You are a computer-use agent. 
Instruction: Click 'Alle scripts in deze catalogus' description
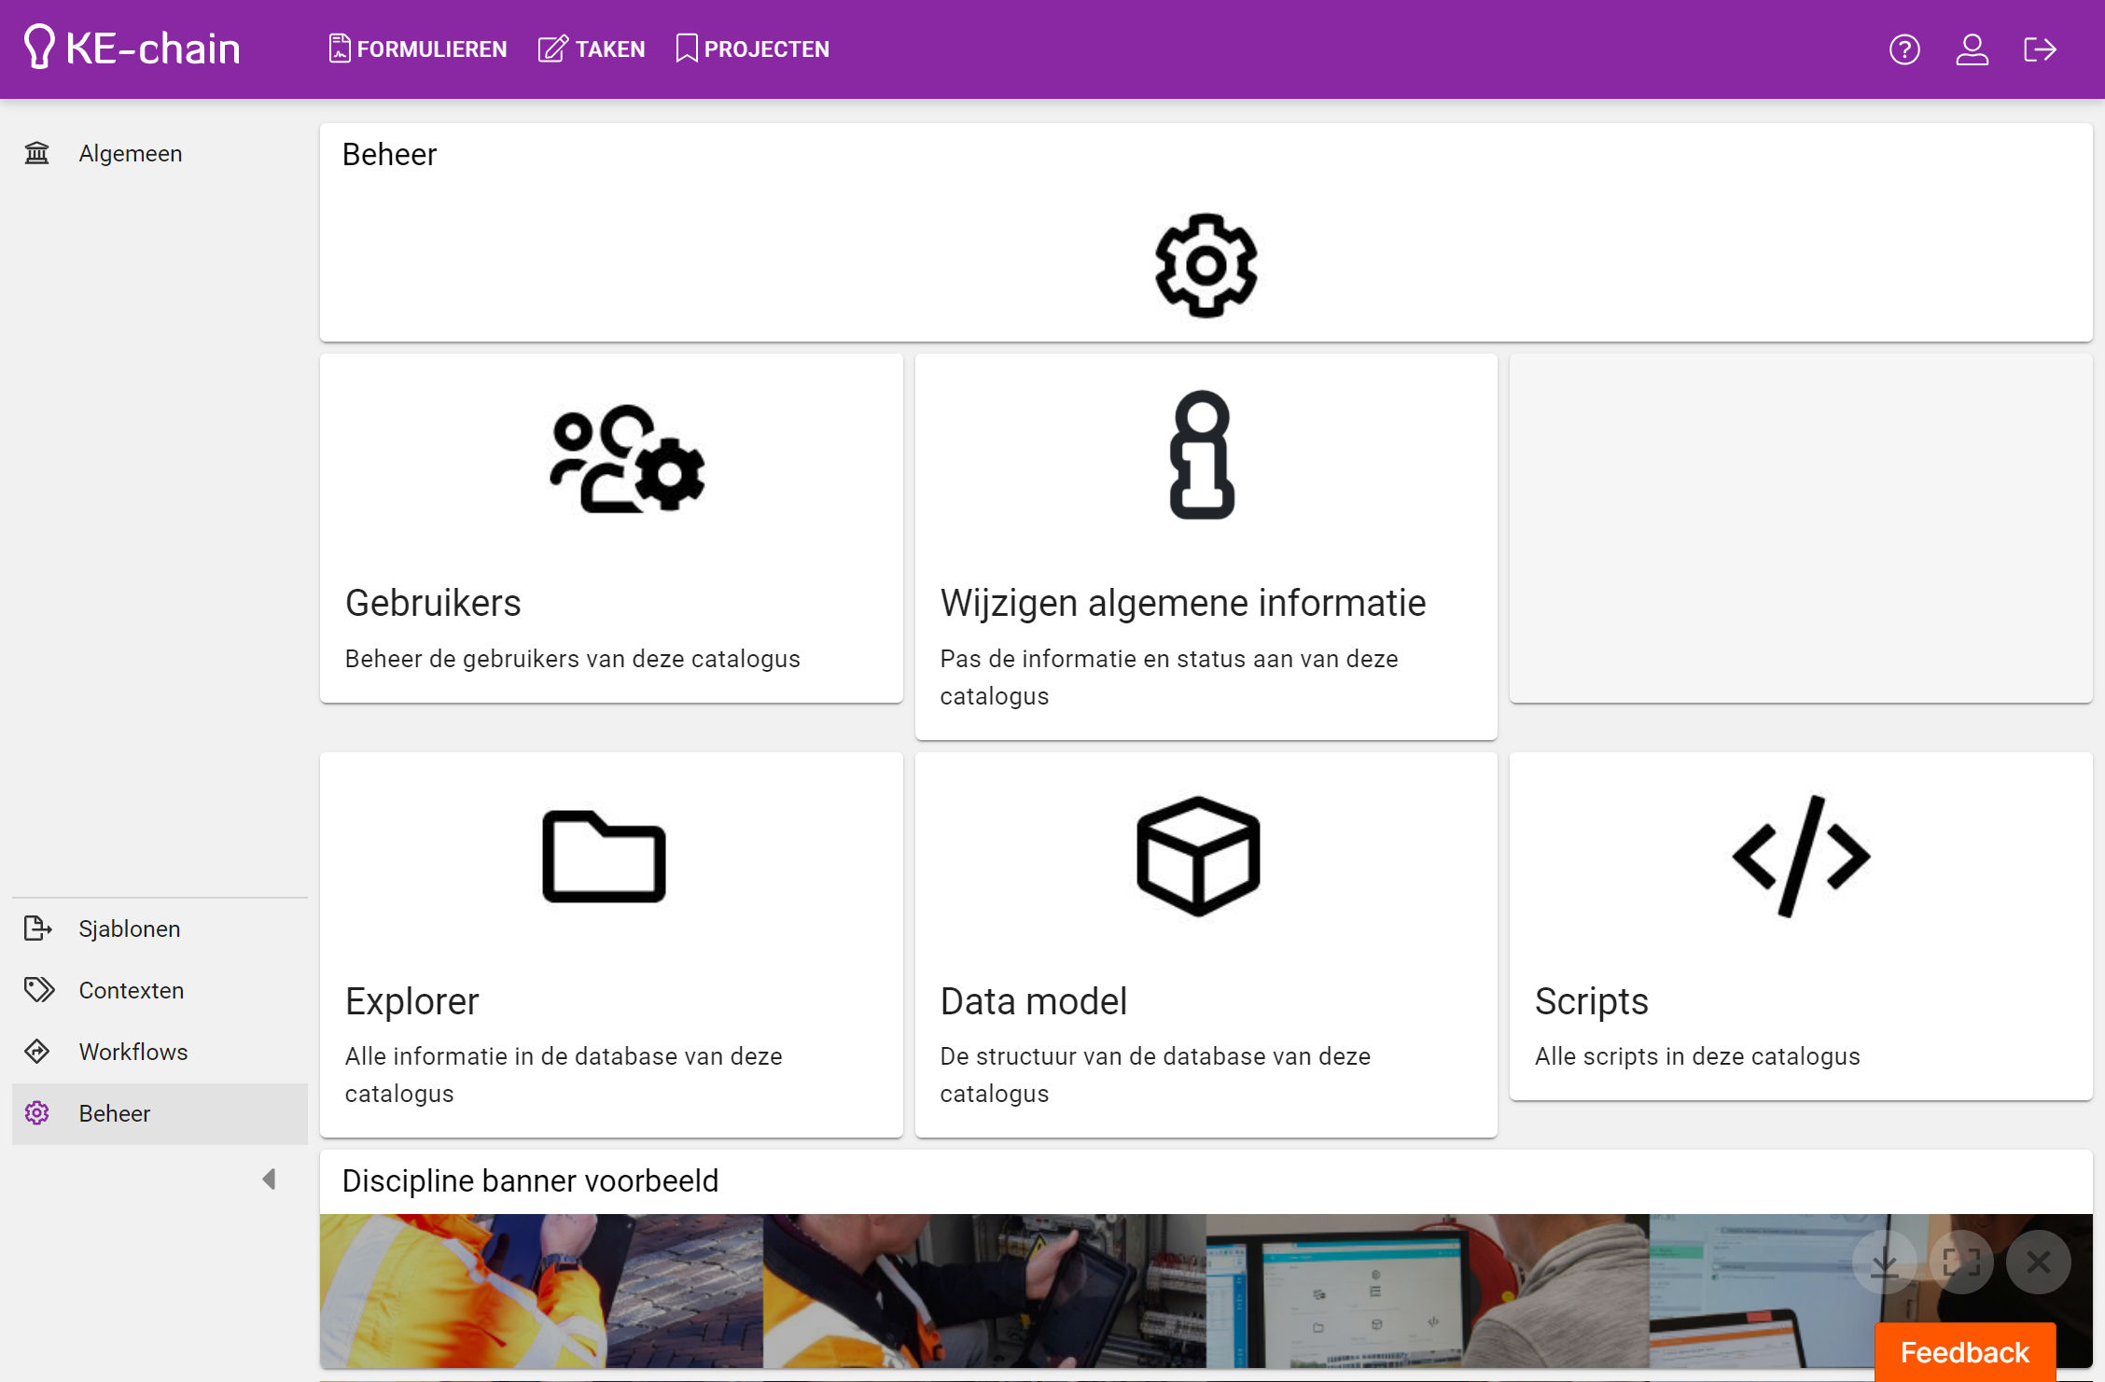pyautogui.click(x=1697, y=1056)
